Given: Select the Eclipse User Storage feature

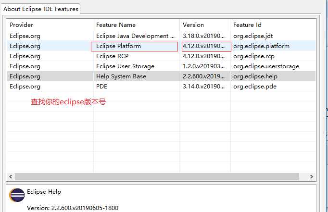Looking at the screenshot, I should click(x=125, y=66).
